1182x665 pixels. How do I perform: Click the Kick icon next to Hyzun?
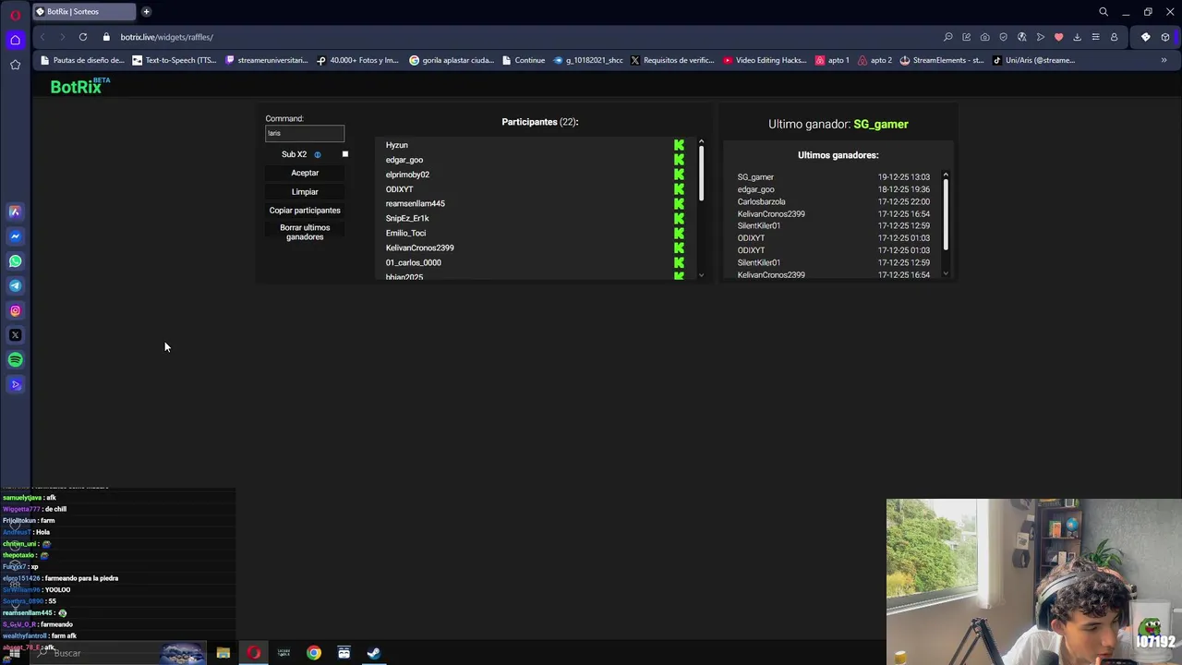679,145
